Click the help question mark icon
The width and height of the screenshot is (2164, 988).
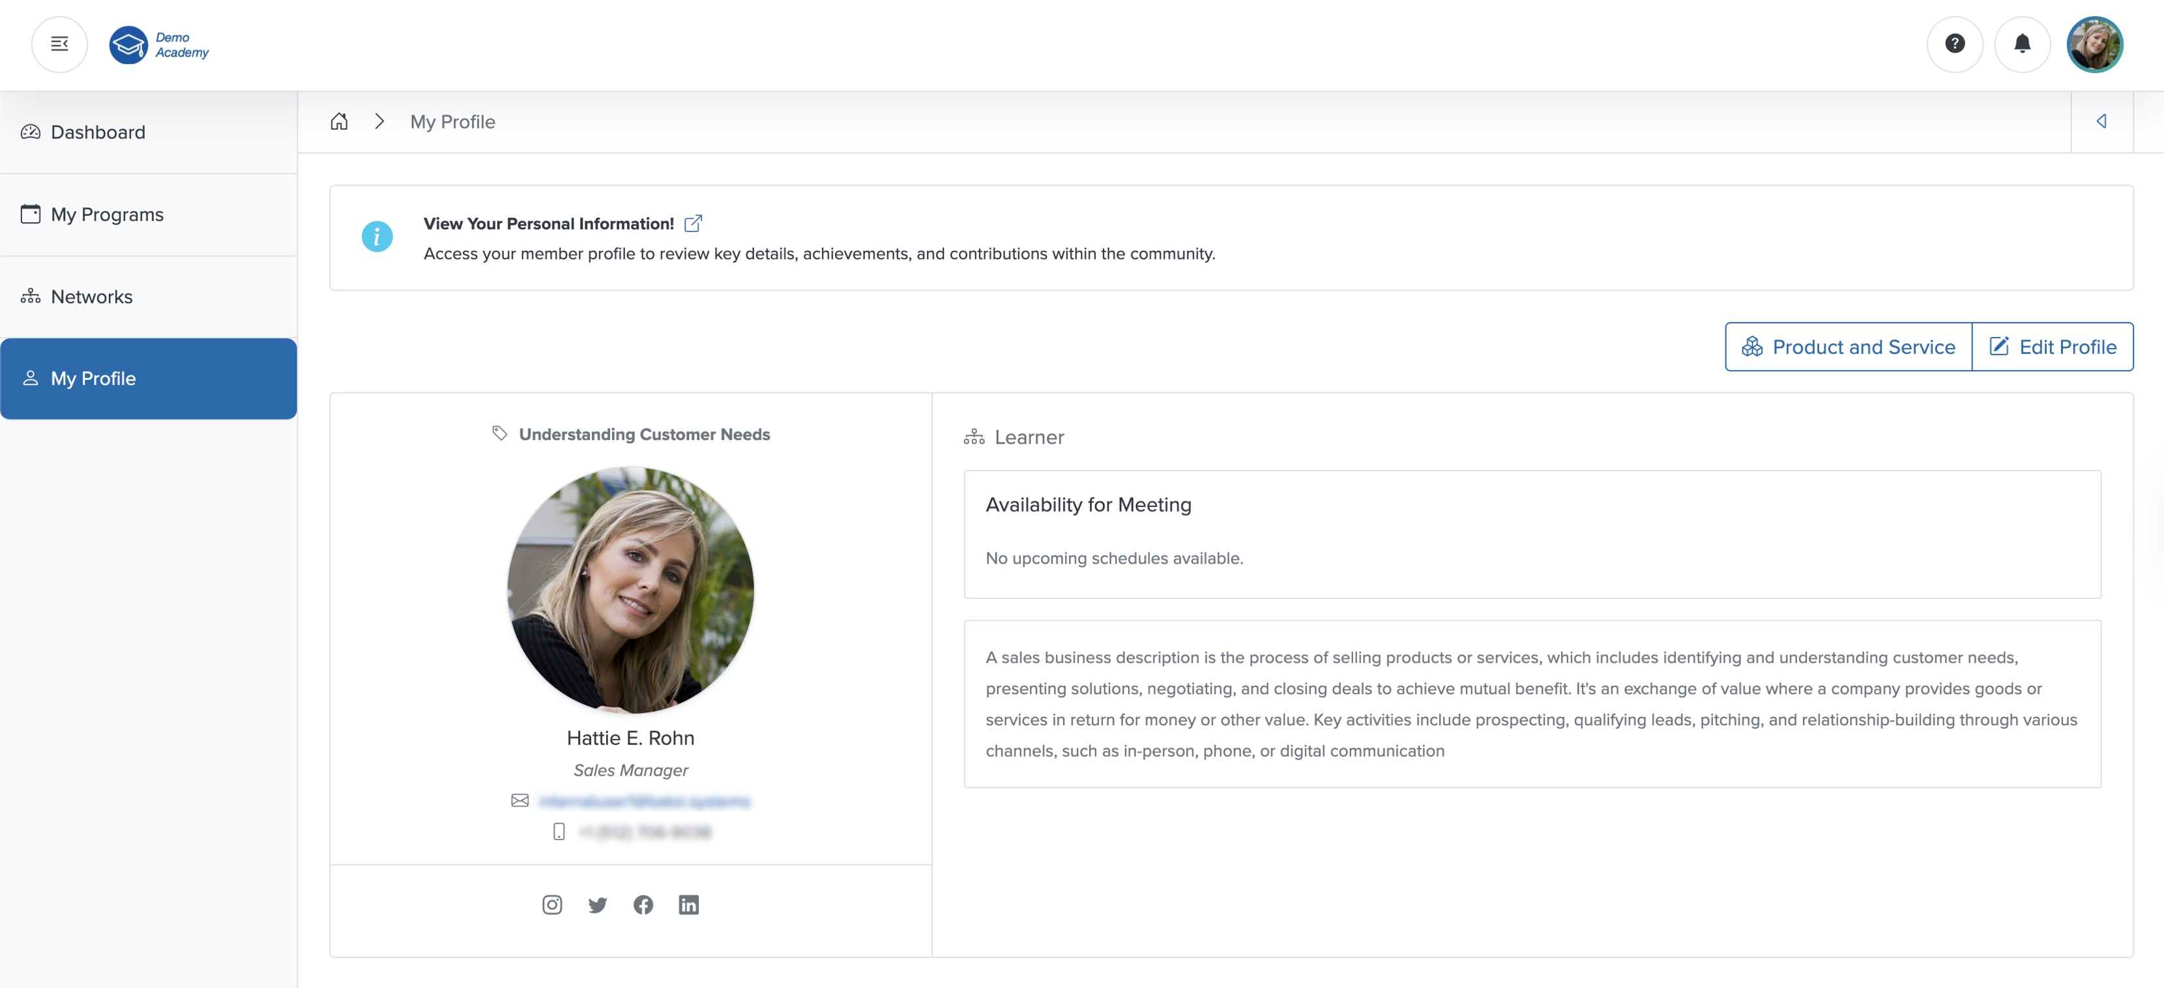coord(1955,44)
